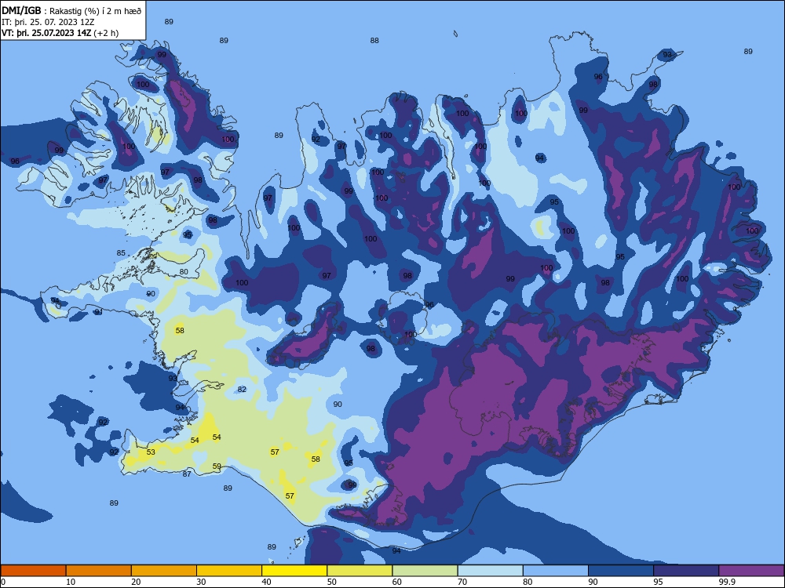Screen dimensions: 785x588
Task: Click the dark orange 0–10 legend swatch
Action: tap(33, 571)
